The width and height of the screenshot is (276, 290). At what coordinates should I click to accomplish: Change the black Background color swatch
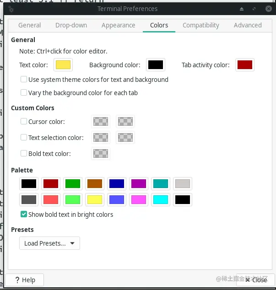point(156,65)
